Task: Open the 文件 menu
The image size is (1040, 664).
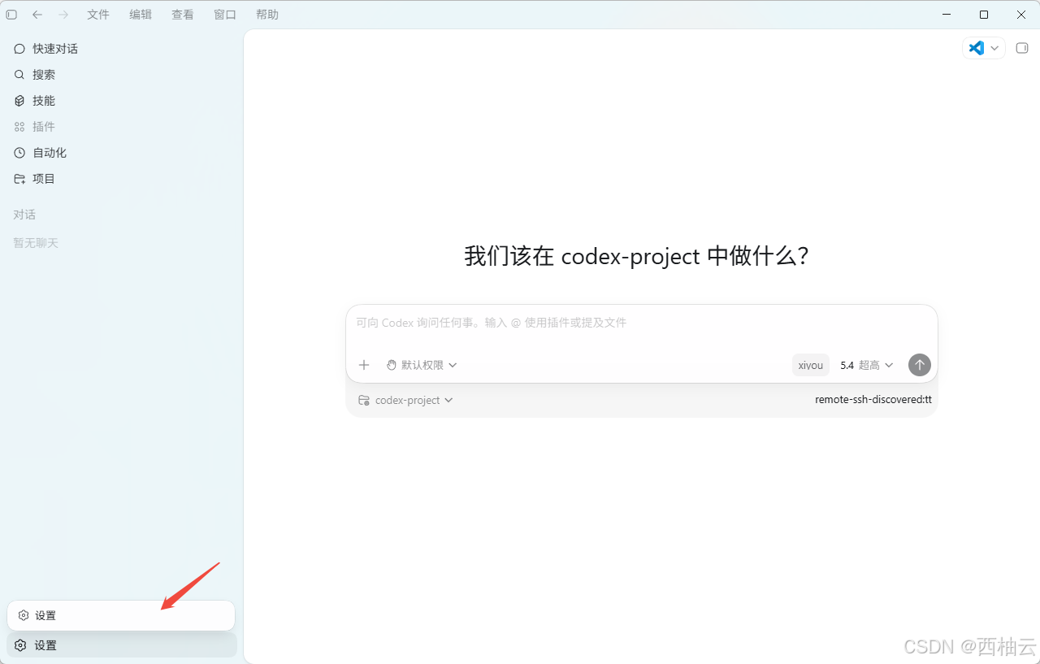Action: tap(98, 15)
